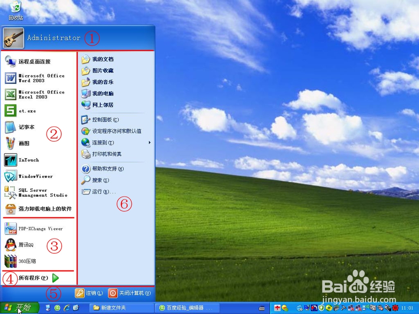
Task: Open 强力卸载电脑上的软件
Action: coord(39,209)
